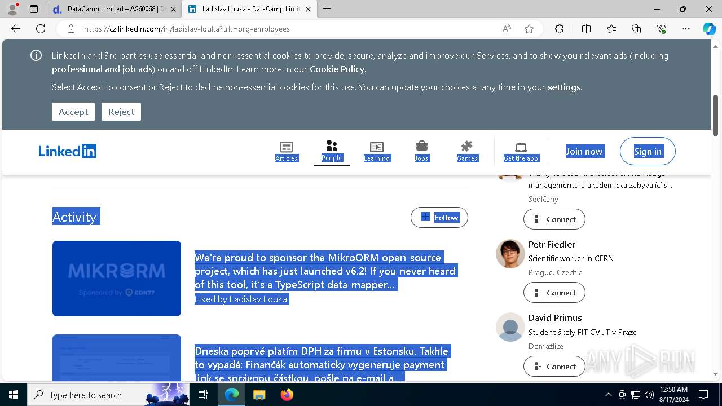Open Task View on the taskbar
Screen dimensions: 722x406
[203, 395]
